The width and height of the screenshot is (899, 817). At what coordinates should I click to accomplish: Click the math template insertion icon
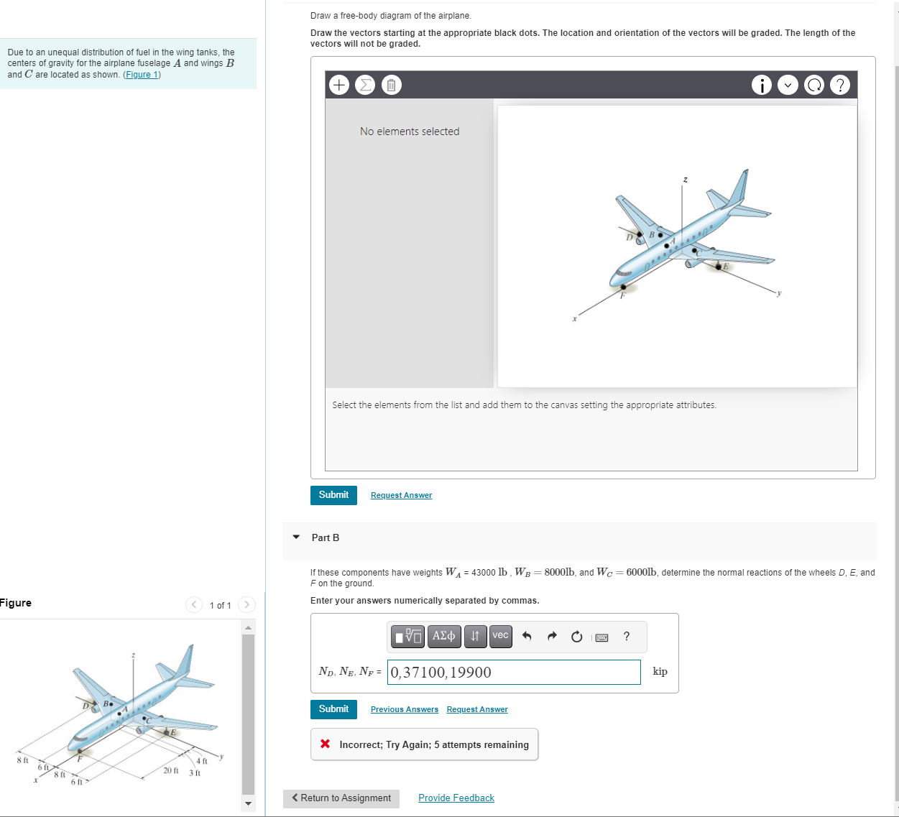pyautogui.click(x=407, y=637)
